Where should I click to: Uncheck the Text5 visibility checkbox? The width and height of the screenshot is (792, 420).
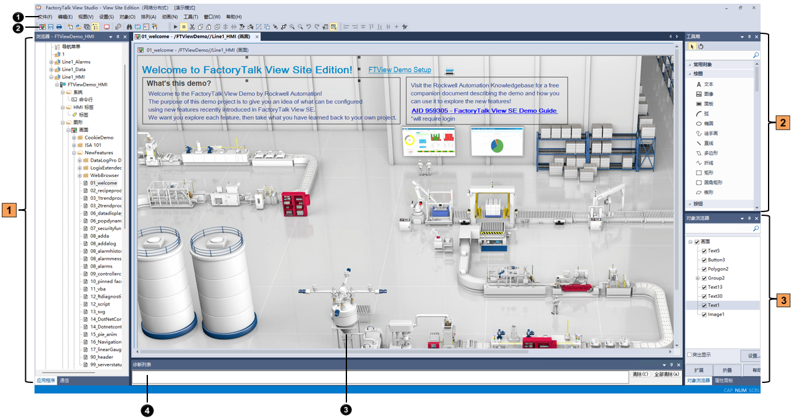pos(704,251)
